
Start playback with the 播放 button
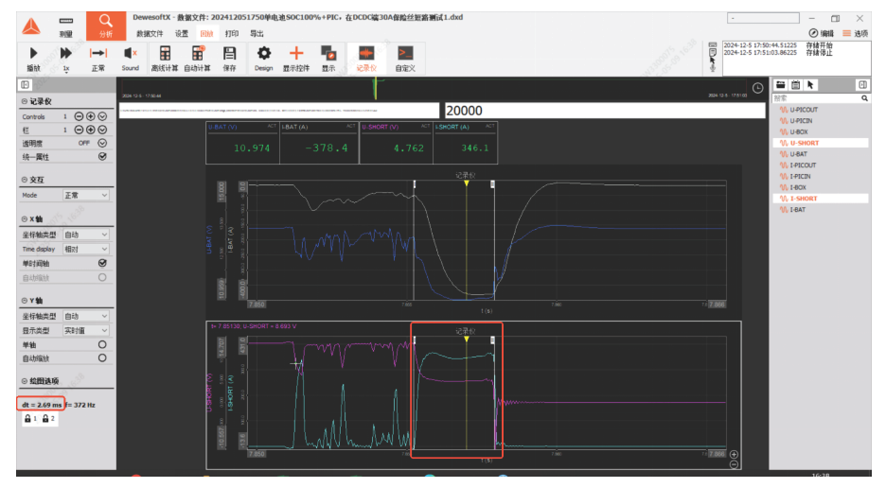coord(33,59)
